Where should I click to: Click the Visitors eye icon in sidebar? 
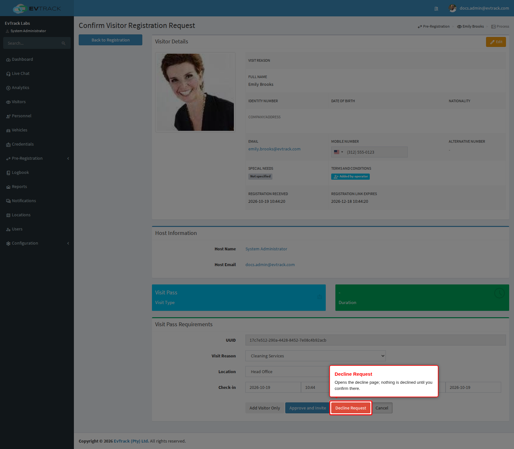click(8, 102)
